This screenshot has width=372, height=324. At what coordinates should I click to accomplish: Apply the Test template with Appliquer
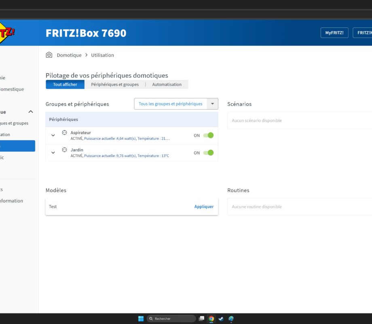(x=204, y=207)
